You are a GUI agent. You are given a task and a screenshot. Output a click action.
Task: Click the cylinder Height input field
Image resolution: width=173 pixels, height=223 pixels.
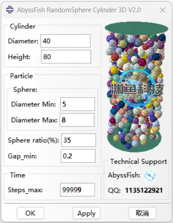(x=66, y=57)
